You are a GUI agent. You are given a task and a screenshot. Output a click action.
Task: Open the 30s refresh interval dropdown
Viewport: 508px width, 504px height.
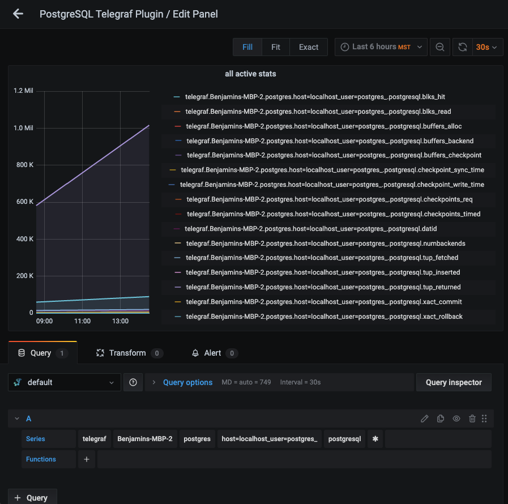tap(488, 47)
